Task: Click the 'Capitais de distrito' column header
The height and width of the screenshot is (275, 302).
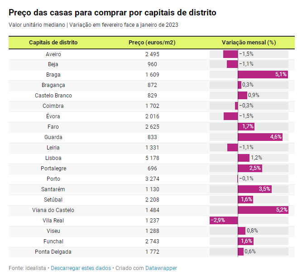Action: [x=53, y=43]
